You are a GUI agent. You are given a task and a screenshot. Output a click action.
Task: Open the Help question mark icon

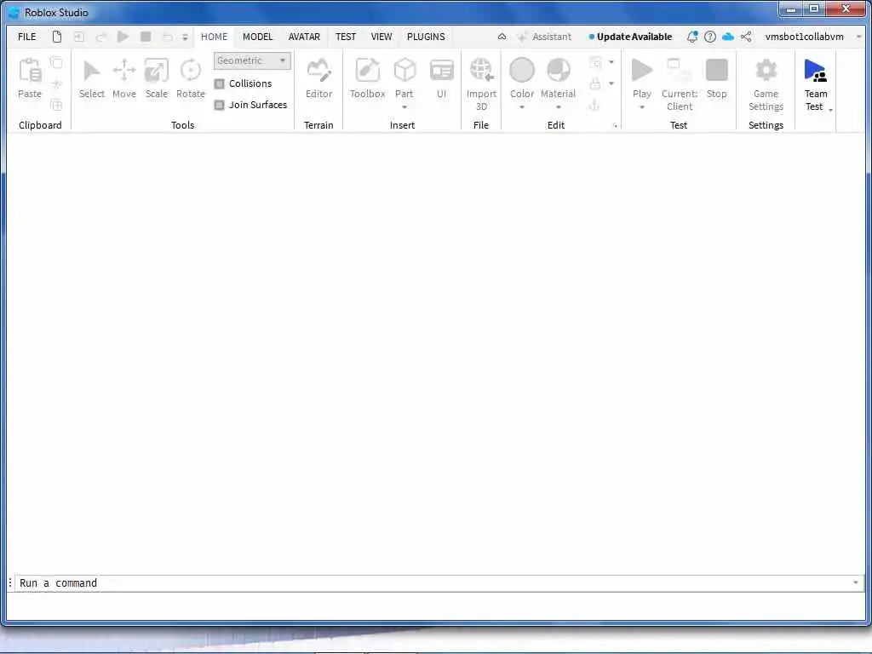coord(709,37)
